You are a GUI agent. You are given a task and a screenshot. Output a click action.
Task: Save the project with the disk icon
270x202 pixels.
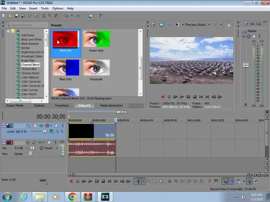coord(17,16)
